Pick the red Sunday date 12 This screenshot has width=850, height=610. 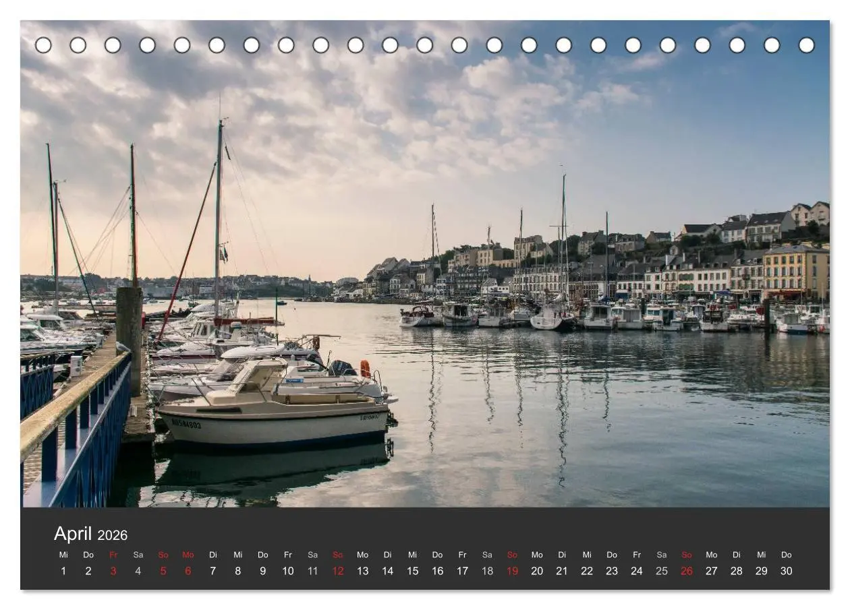(x=338, y=571)
